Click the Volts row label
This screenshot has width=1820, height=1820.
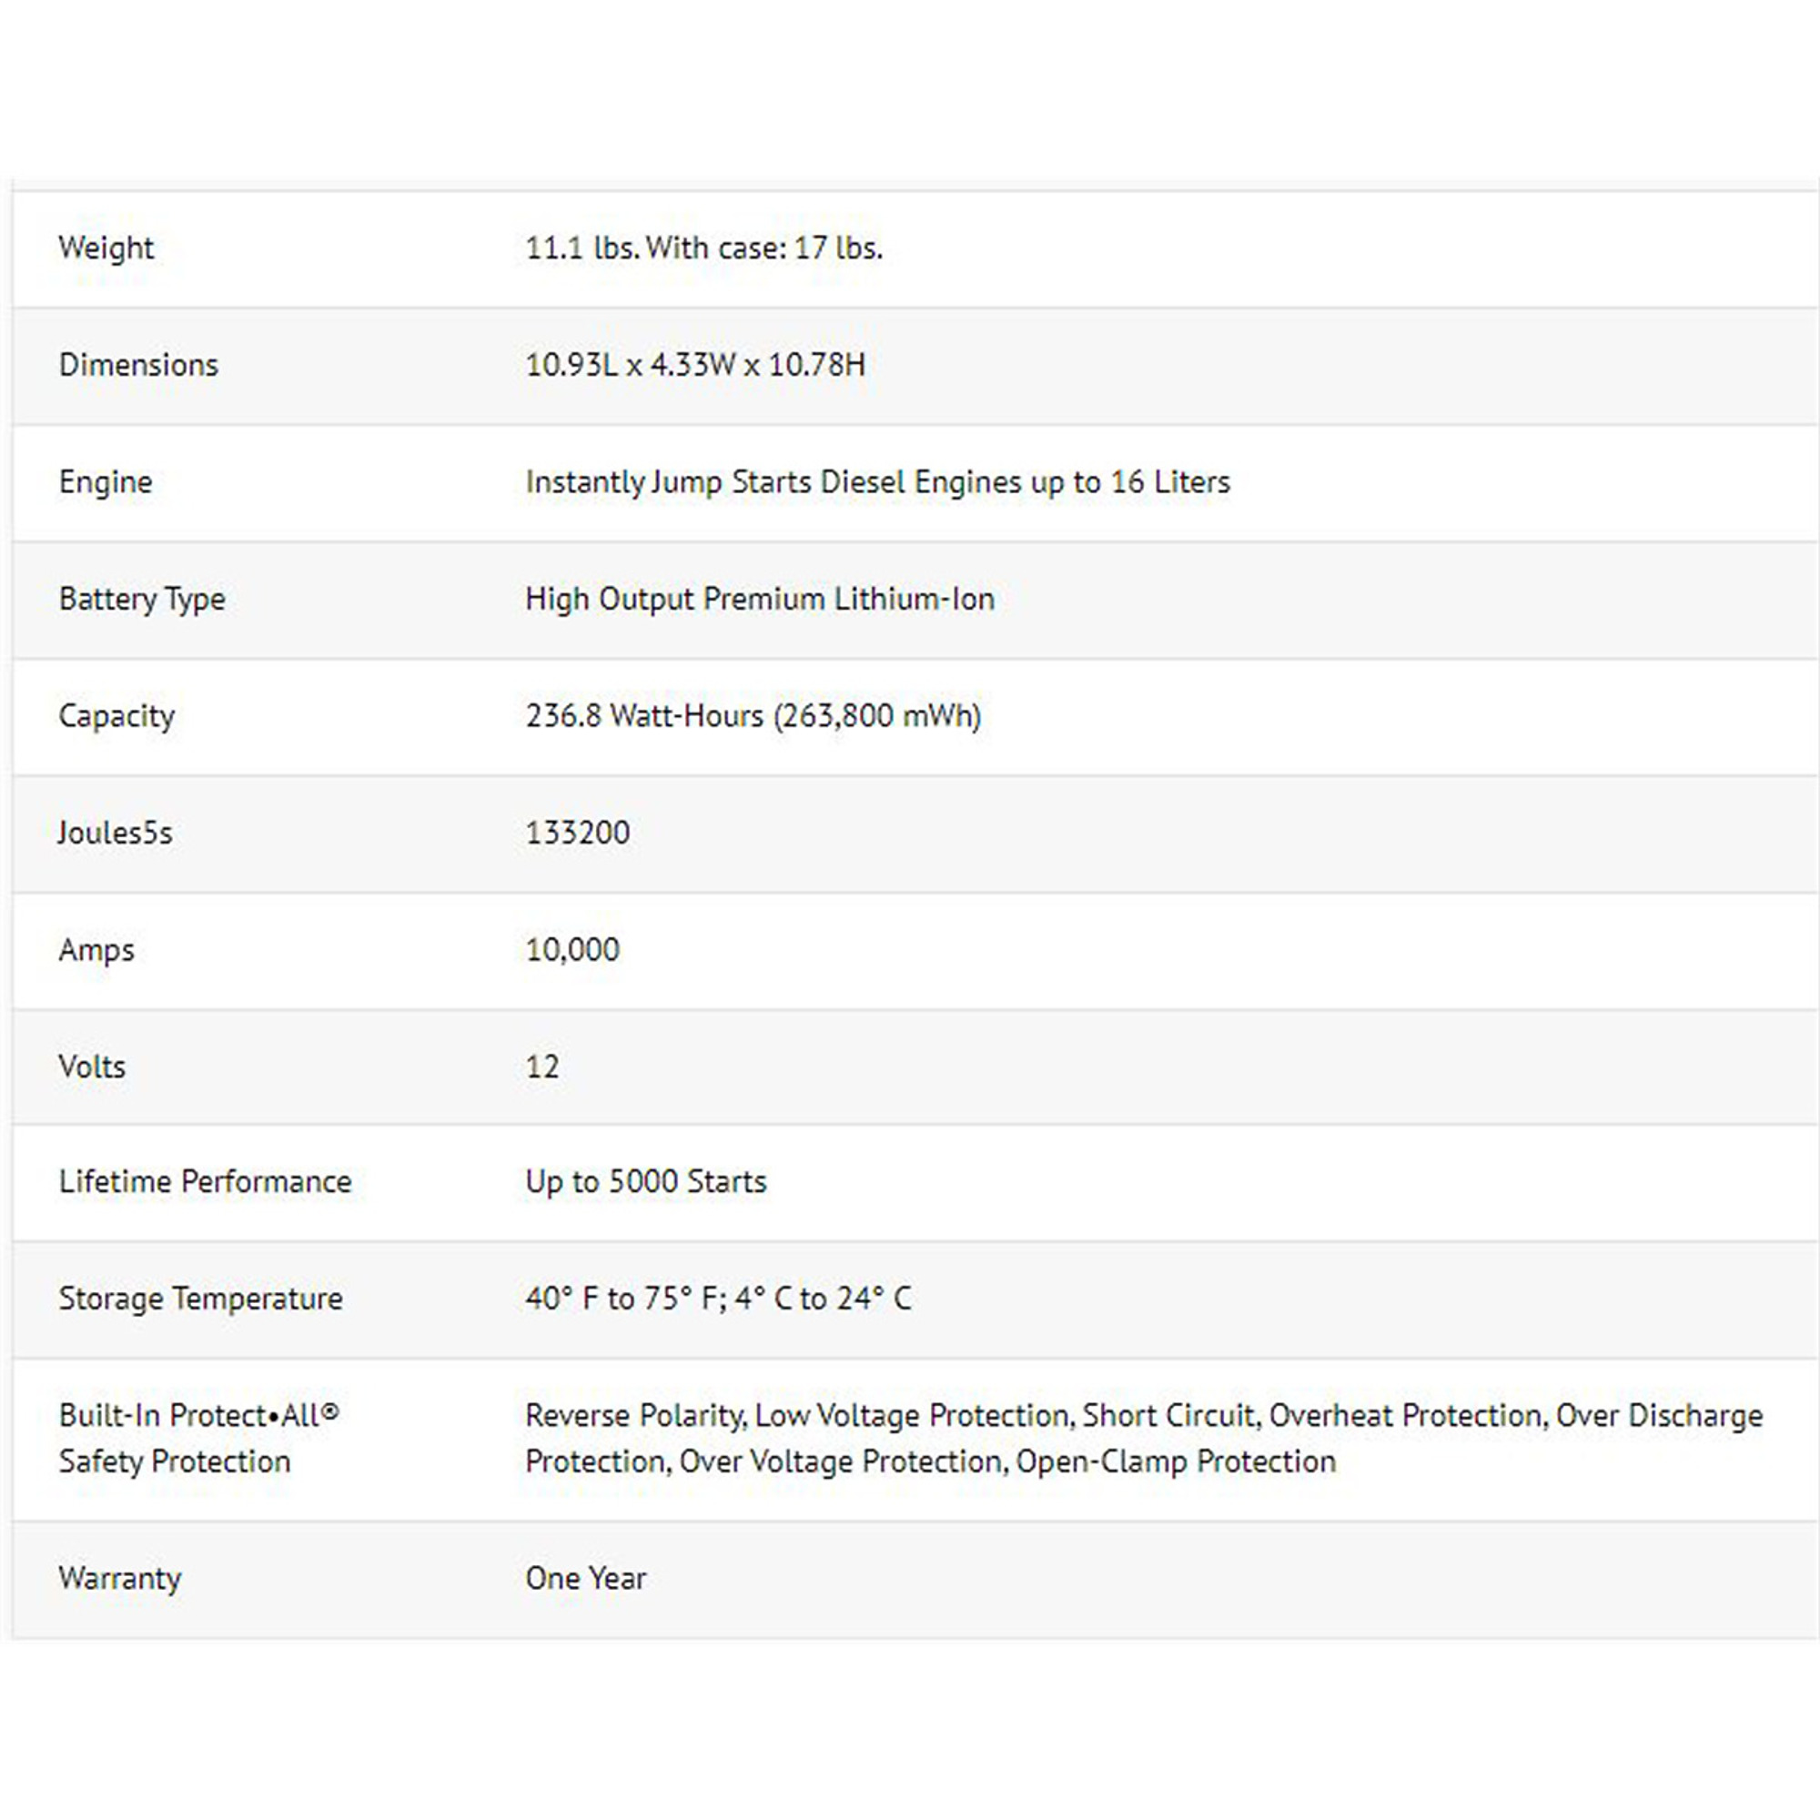pyautogui.click(x=91, y=1067)
